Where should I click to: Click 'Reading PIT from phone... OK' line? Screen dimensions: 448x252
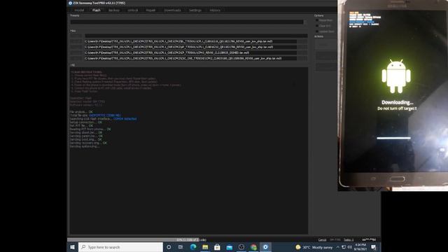point(90,129)
